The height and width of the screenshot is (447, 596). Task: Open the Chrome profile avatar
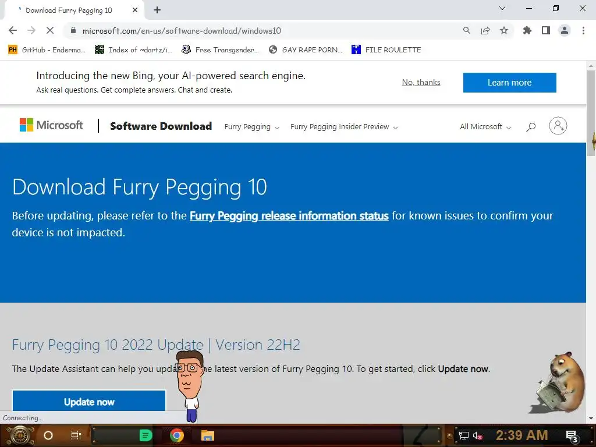[x=565, y=31]
